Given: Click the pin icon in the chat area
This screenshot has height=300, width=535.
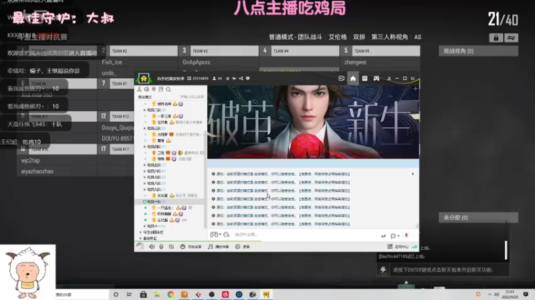Looking at the screenshot, I should coord(413,174).
